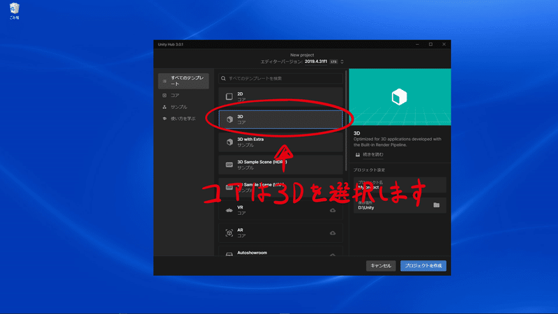
Task: Open the 使い方を学ぶ category
Action: 183,119
